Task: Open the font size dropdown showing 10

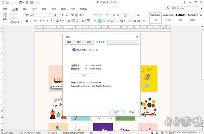Action: point(60,15)
